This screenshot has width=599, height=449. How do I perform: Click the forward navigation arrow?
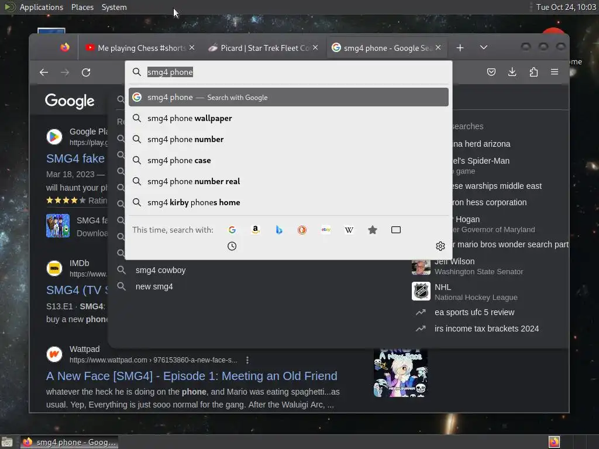click(65, 72)
